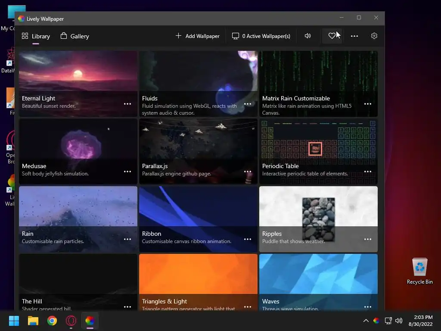Select the Periodic Table wallpaper
The width and height of the screenshot is (441, 331).
pyautogui.click(x=318, y=151)
